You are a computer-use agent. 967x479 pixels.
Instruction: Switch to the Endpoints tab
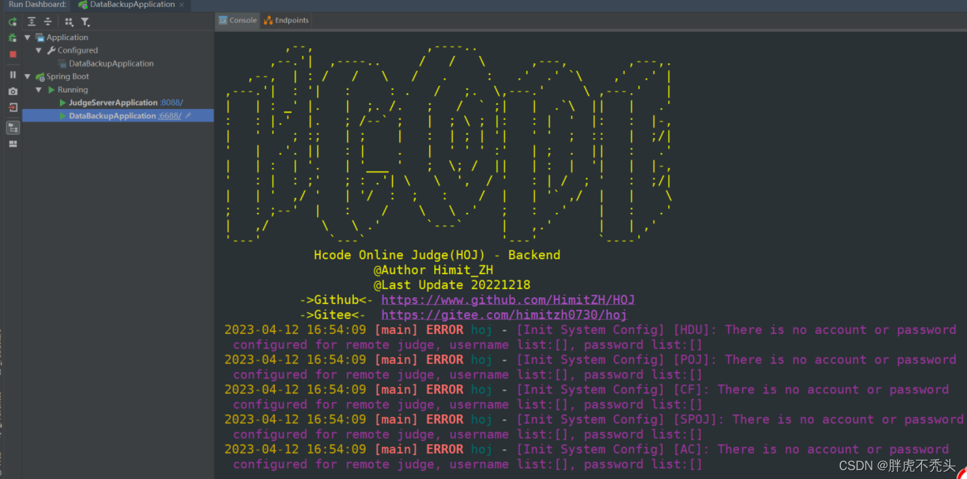pyautogui.click(x=286, y=20)
